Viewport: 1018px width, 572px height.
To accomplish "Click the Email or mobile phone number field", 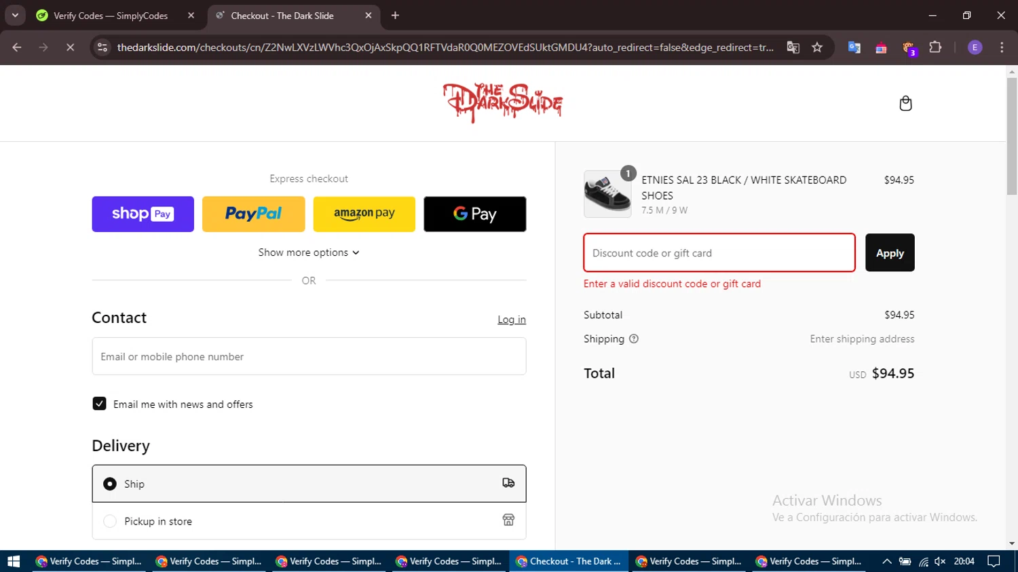I will [309, 356].
